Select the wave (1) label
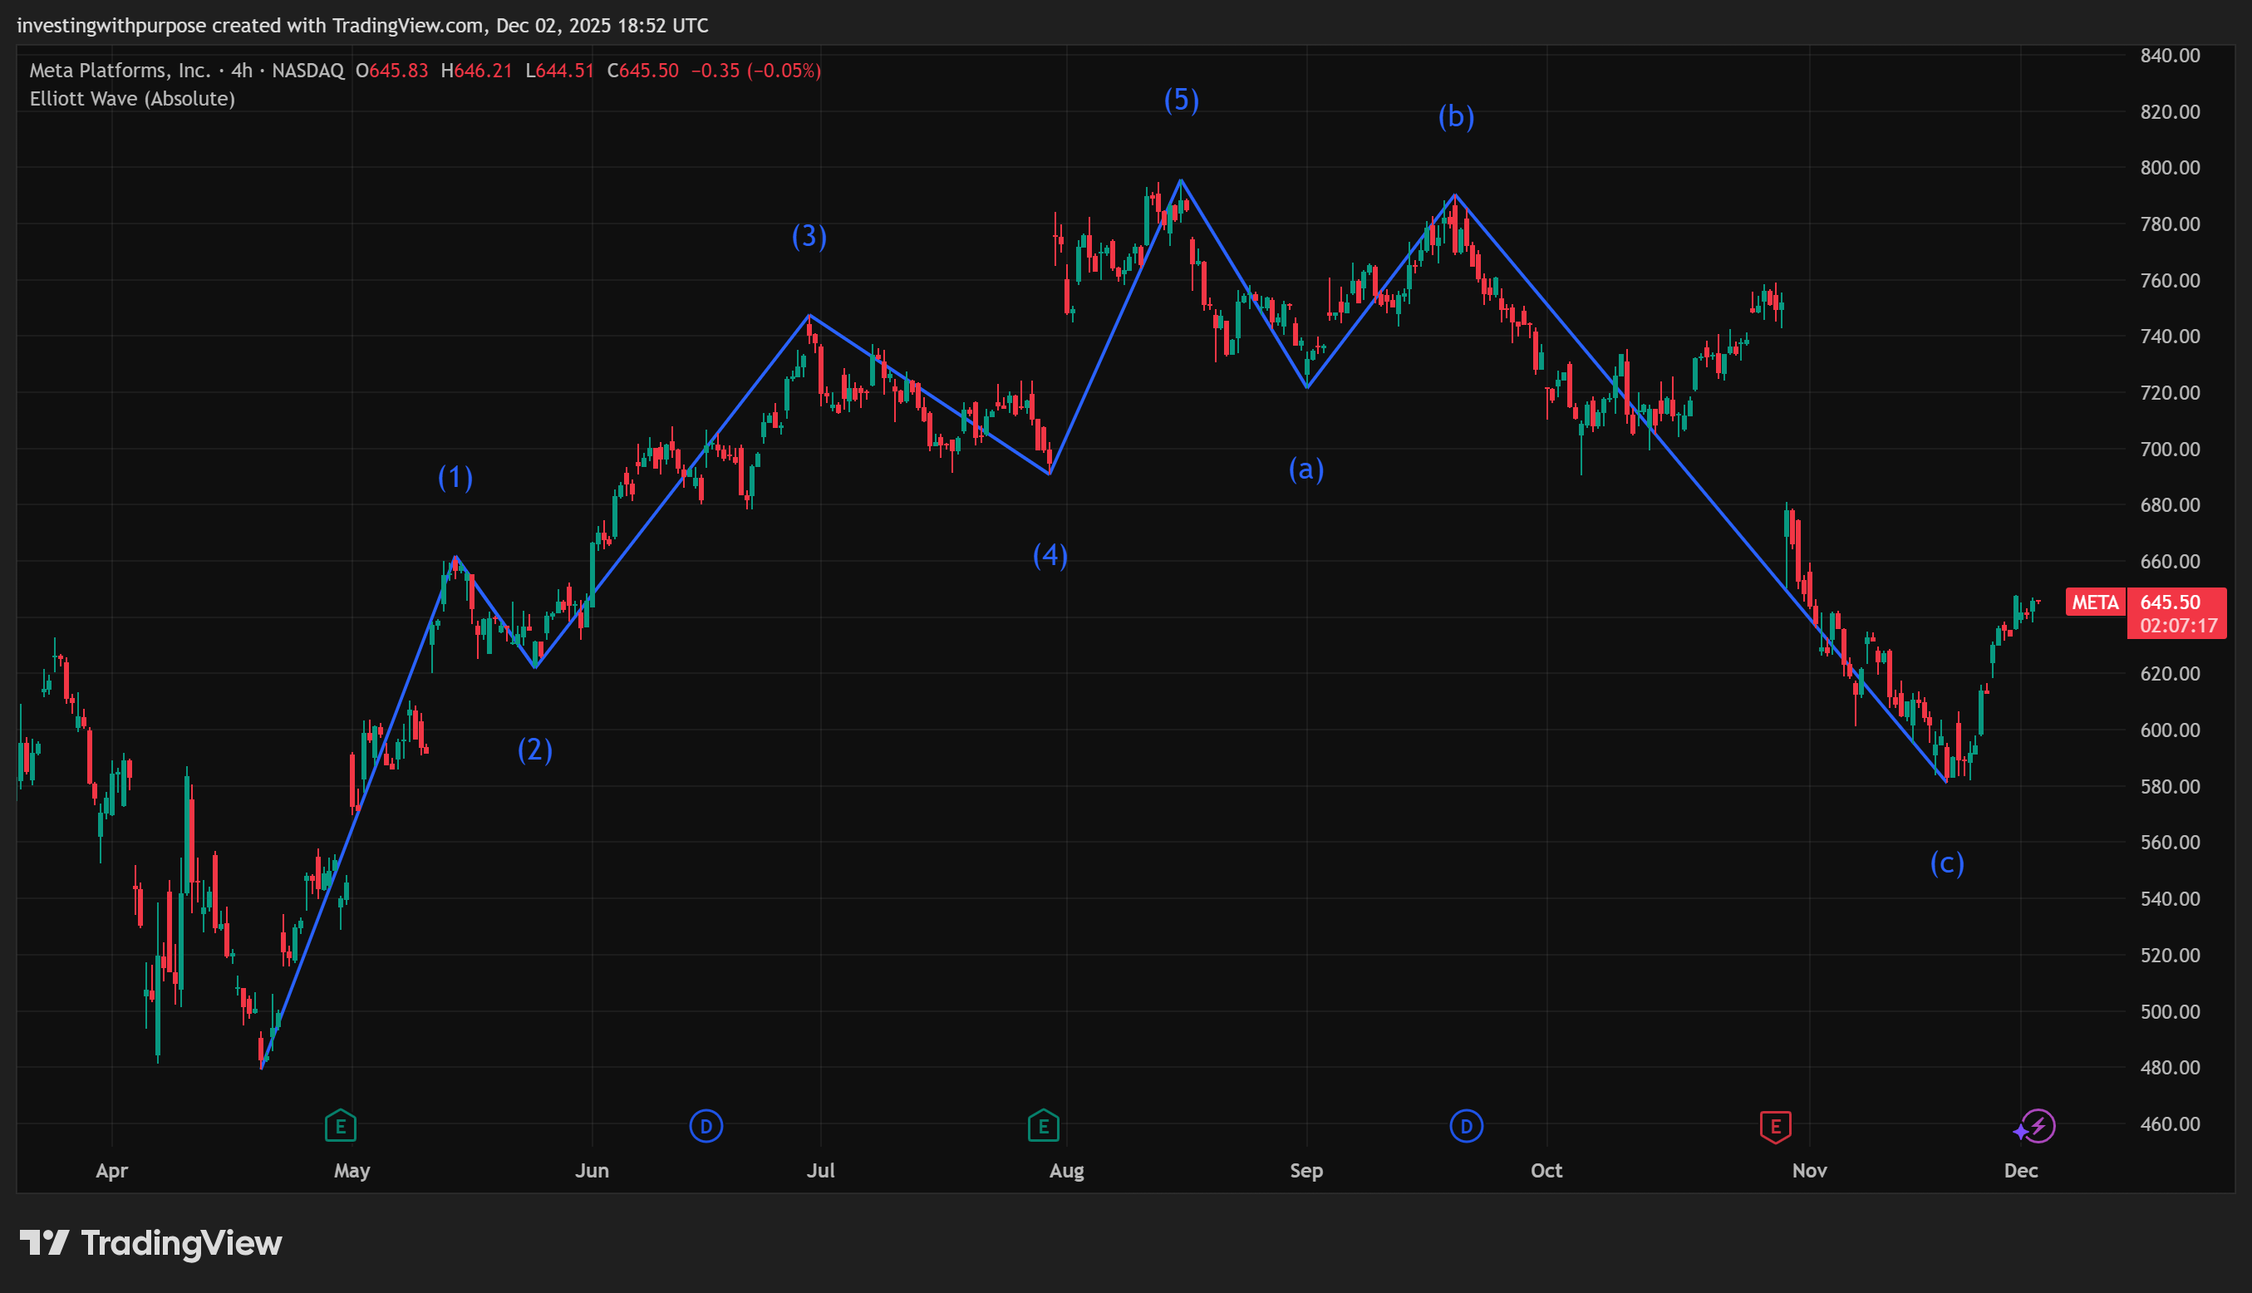The image size is (2252, 1293). pyautogui.click(x=455, y=478)
